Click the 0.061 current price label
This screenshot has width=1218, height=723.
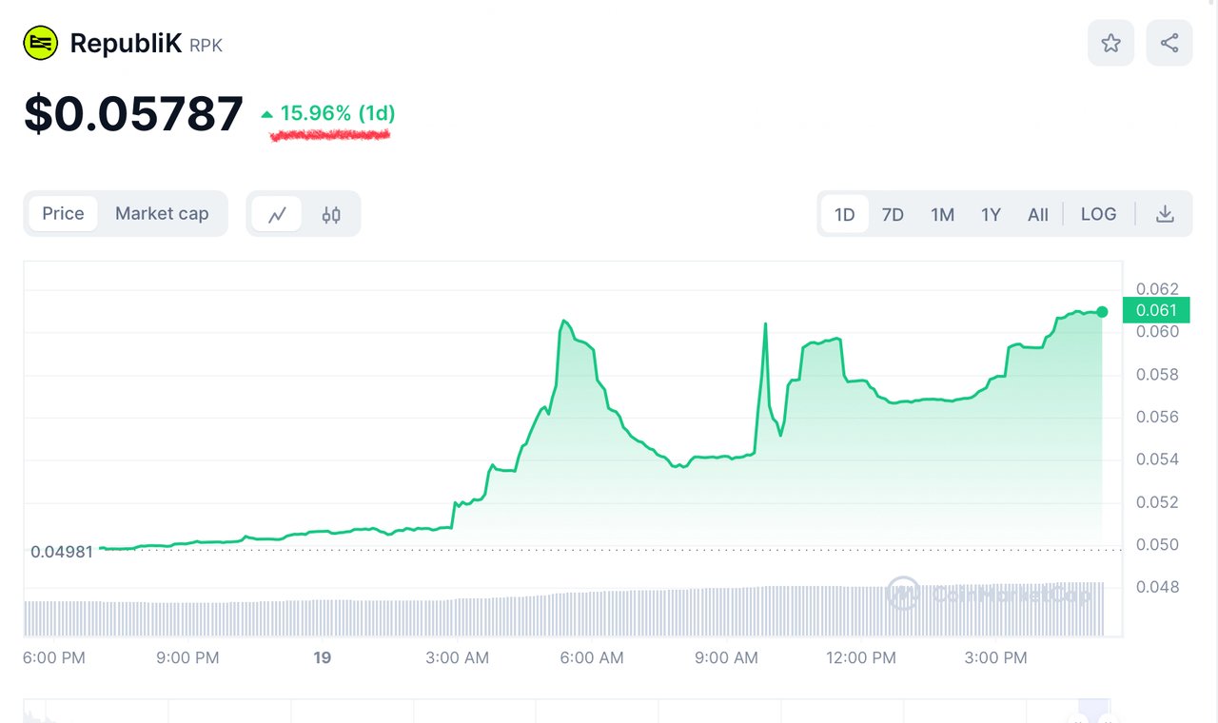[1156, 310]
